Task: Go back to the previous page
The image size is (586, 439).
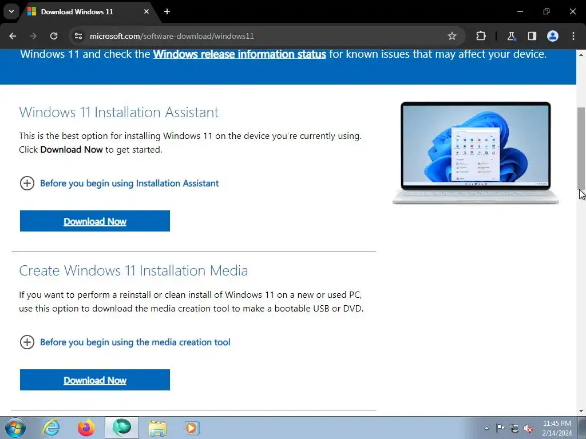Action: coord(13,36)
